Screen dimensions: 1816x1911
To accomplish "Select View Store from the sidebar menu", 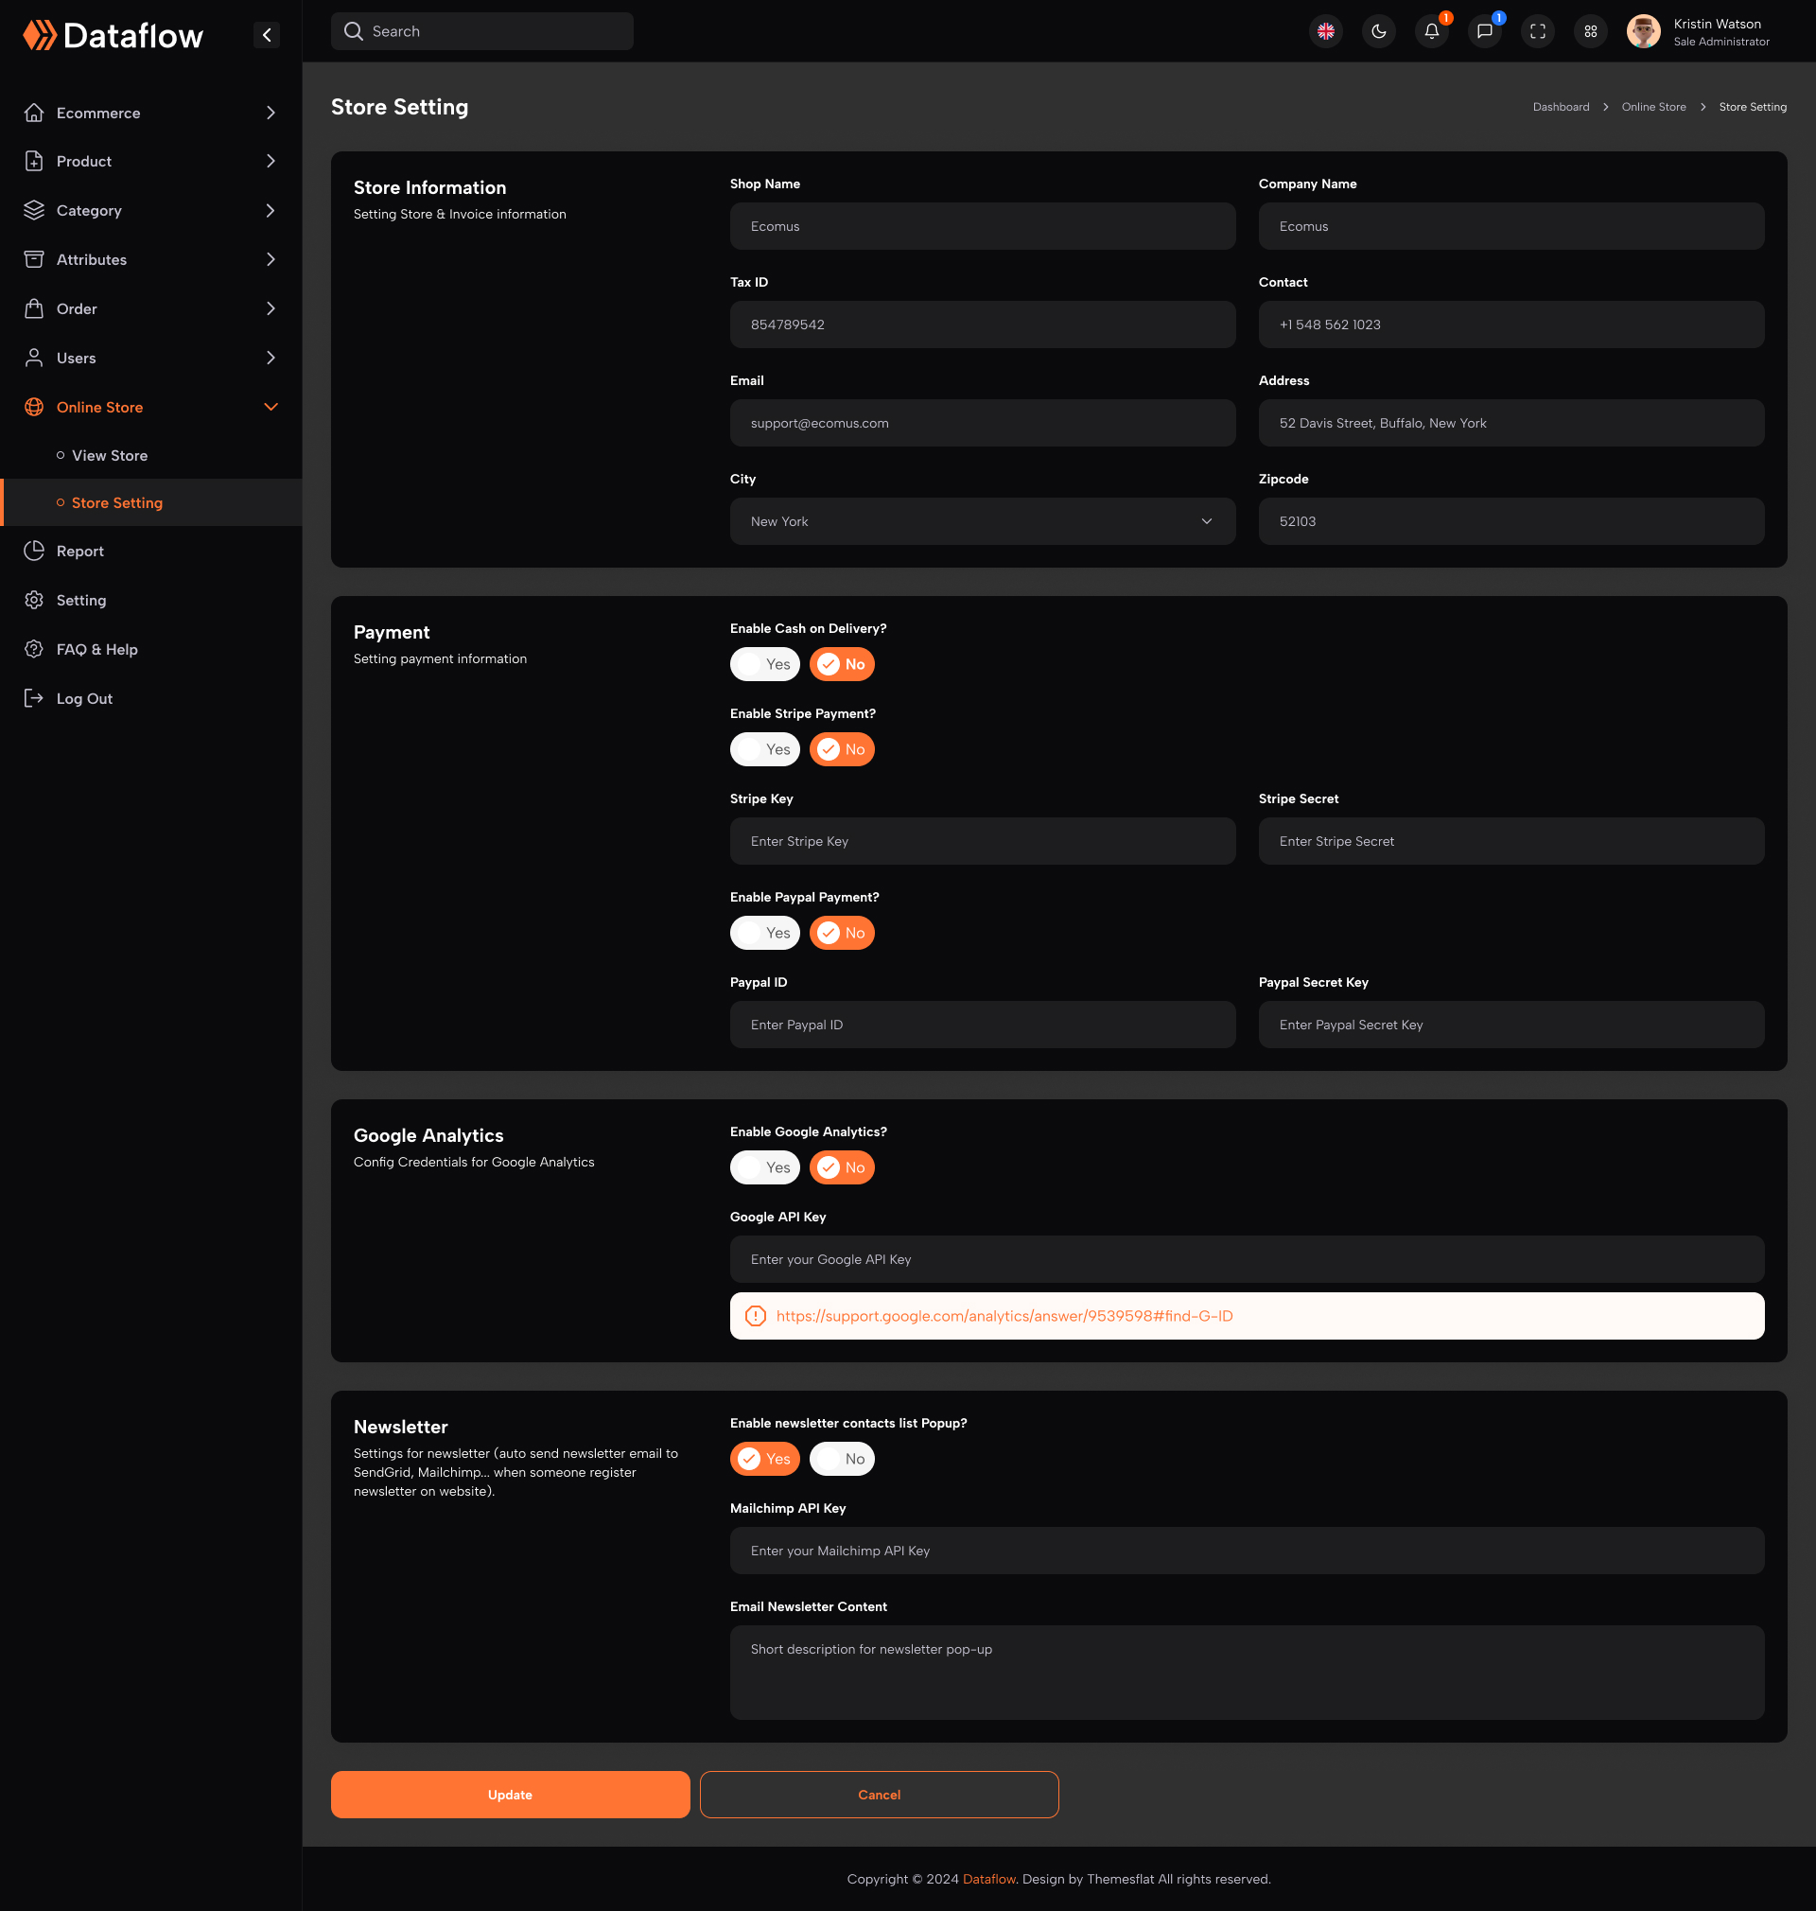I will (110, 455).
